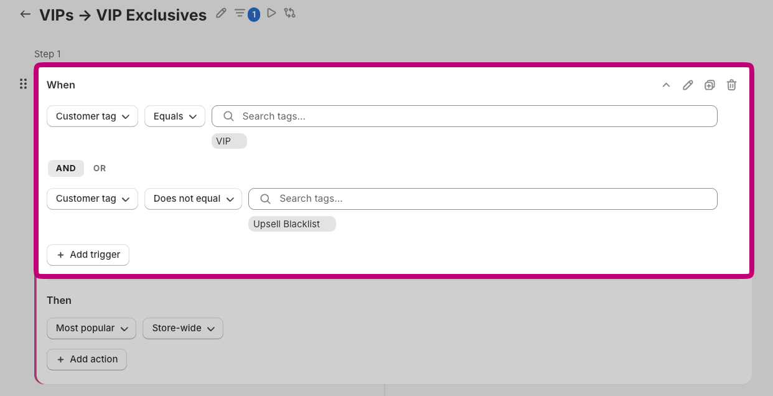Image resolution: width=773 pixels, height=396 pixels.
Task: Click the Add trigger button
Action: coord(88,255)
